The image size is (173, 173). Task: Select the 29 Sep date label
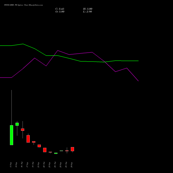(72, 165)
